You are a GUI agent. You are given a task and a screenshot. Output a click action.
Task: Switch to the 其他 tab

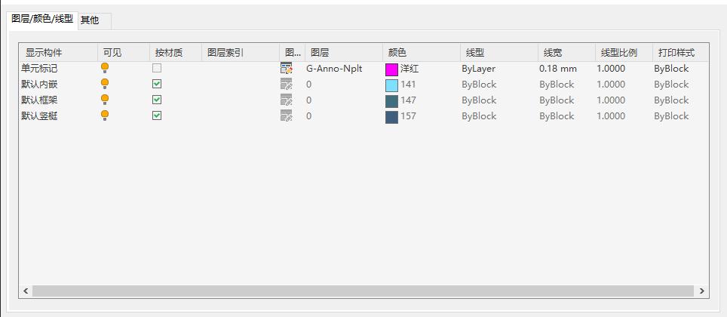(x=90, y=20)
